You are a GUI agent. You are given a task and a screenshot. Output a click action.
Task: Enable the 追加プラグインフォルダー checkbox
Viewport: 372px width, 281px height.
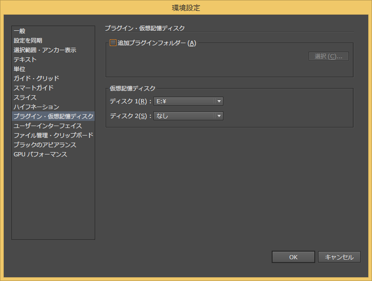click(x=113, y=43)
